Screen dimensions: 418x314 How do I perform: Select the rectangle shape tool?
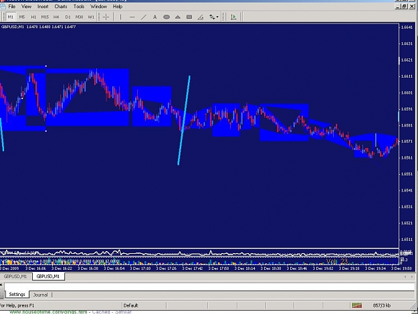click(x=189, y=17)
